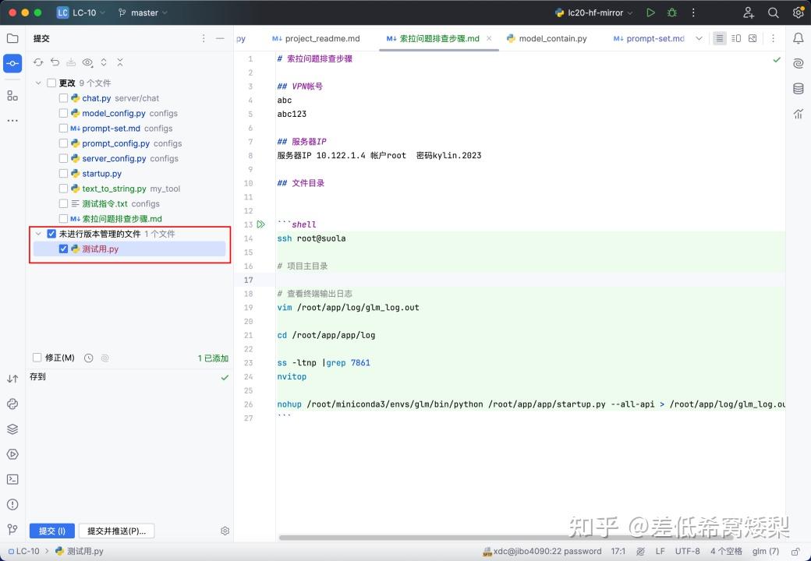The height and width of the screenshot is (561, 811).
Task: Click the rollback changes arrow icon
Action: point(55,62)
